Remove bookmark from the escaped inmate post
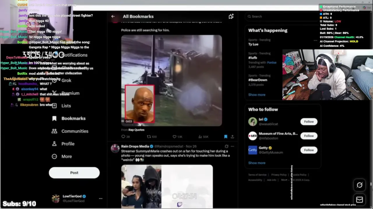The height and width of the screenshot is (209, 373). coord(226,136)
